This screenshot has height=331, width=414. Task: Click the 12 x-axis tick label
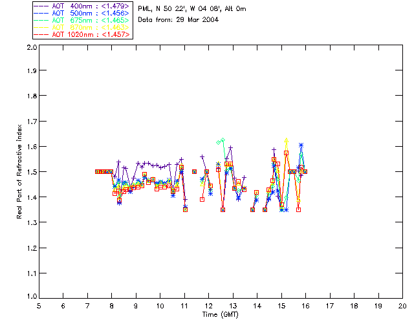click(x=208, y=306)
